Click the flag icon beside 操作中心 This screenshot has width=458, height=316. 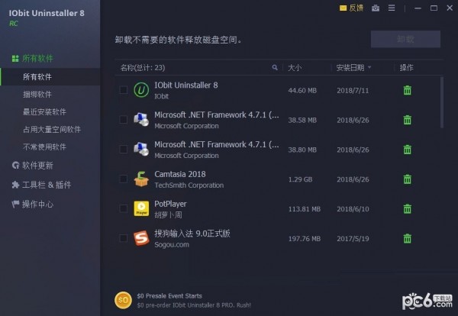(15, 204)
